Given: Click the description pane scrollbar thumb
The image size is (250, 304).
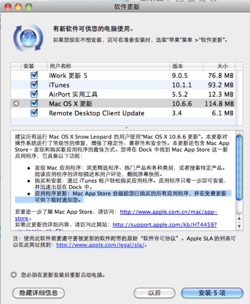Looking at the screenshot, I should point(239,167).
